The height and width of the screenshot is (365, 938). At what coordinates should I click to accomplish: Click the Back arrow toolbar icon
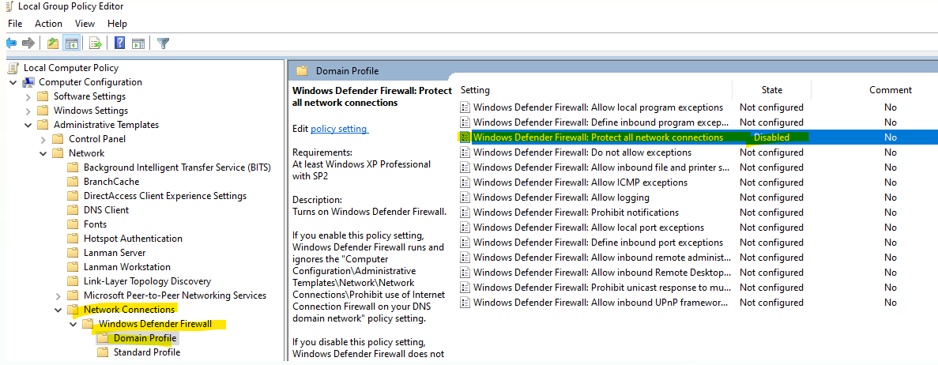click(11, 43)
